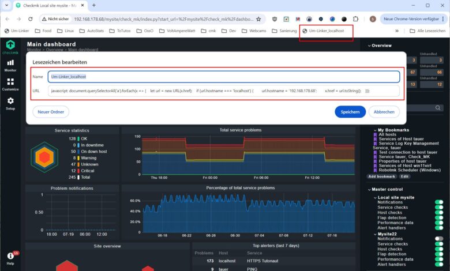The height and width of the screenshot is (271, 450).
Task: Toggle Alert handlers for Local site mysite
Action: [439, 228]
